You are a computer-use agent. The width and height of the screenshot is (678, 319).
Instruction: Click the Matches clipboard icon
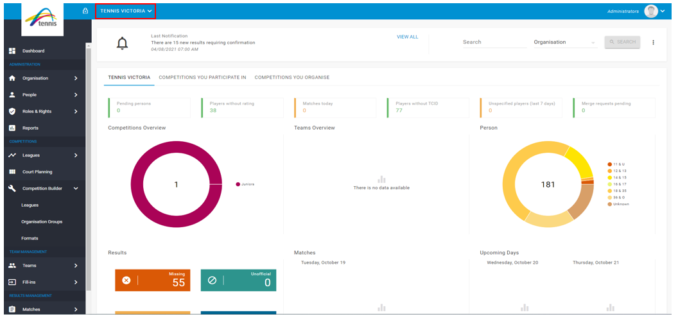coord(12,309)
